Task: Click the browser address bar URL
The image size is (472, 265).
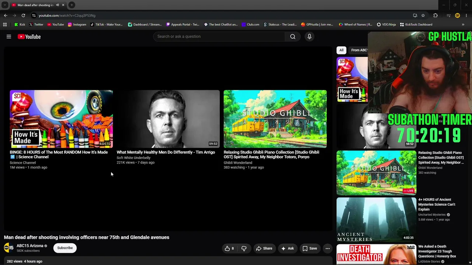Action: (67, 15)
